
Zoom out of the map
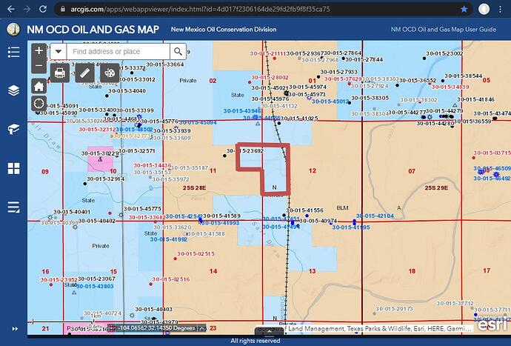[39, 66]
